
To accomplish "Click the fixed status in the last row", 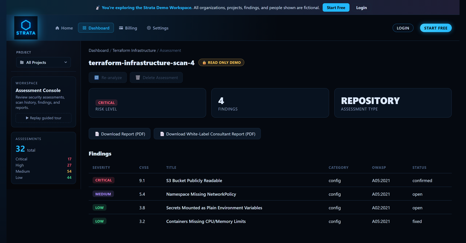I will [x=417, y=221].
